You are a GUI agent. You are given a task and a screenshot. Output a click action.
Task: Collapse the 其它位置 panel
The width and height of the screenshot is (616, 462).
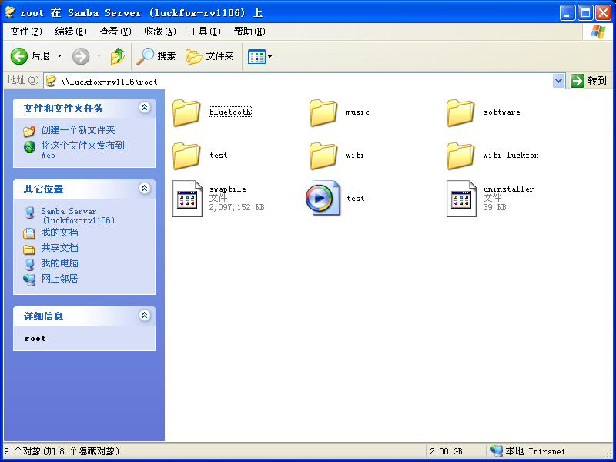(145, 188)
